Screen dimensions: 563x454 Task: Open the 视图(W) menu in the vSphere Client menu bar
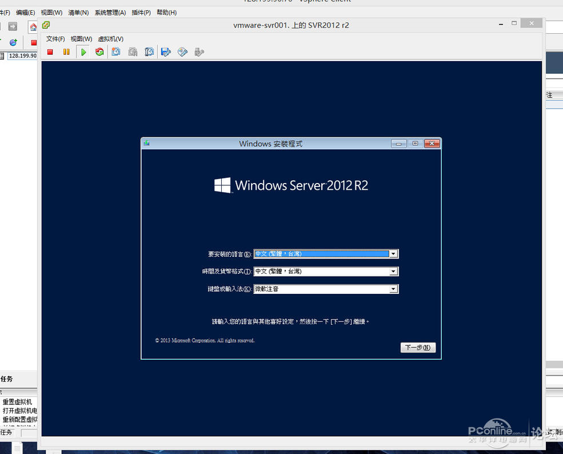[51, 13]
